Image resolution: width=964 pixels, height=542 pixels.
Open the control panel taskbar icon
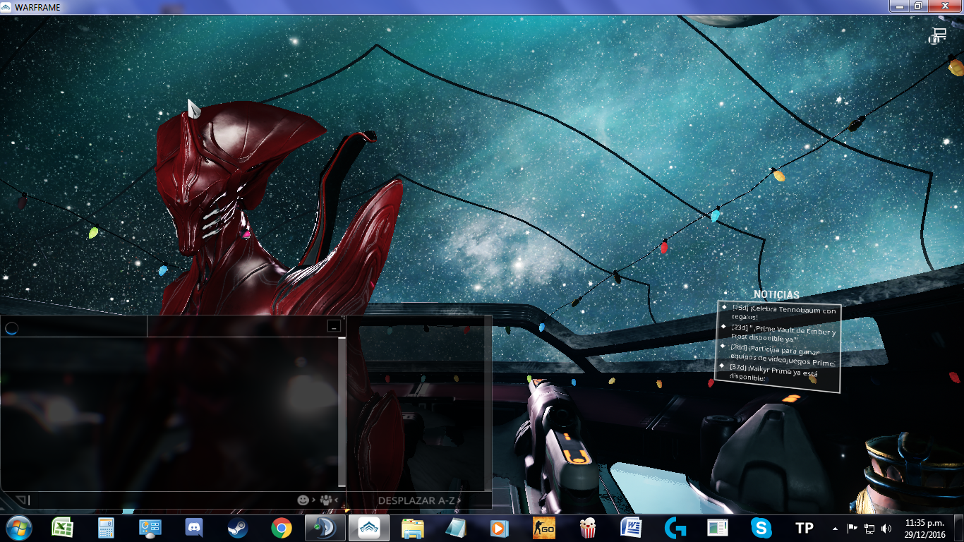(150, 528)
